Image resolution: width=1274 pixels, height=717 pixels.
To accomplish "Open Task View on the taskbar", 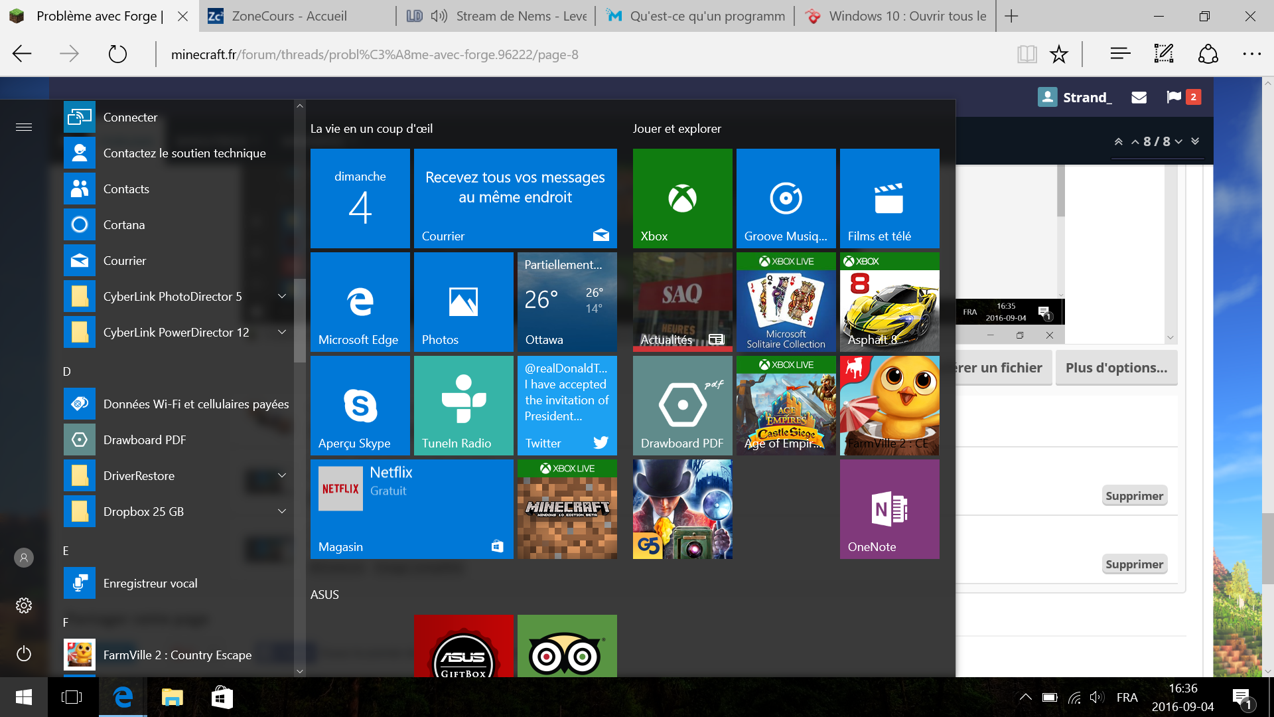I will coord(72,697).
